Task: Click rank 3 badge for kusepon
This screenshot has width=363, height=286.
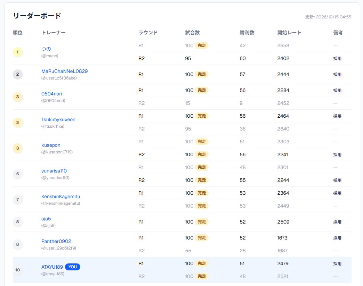Action: 18,148
